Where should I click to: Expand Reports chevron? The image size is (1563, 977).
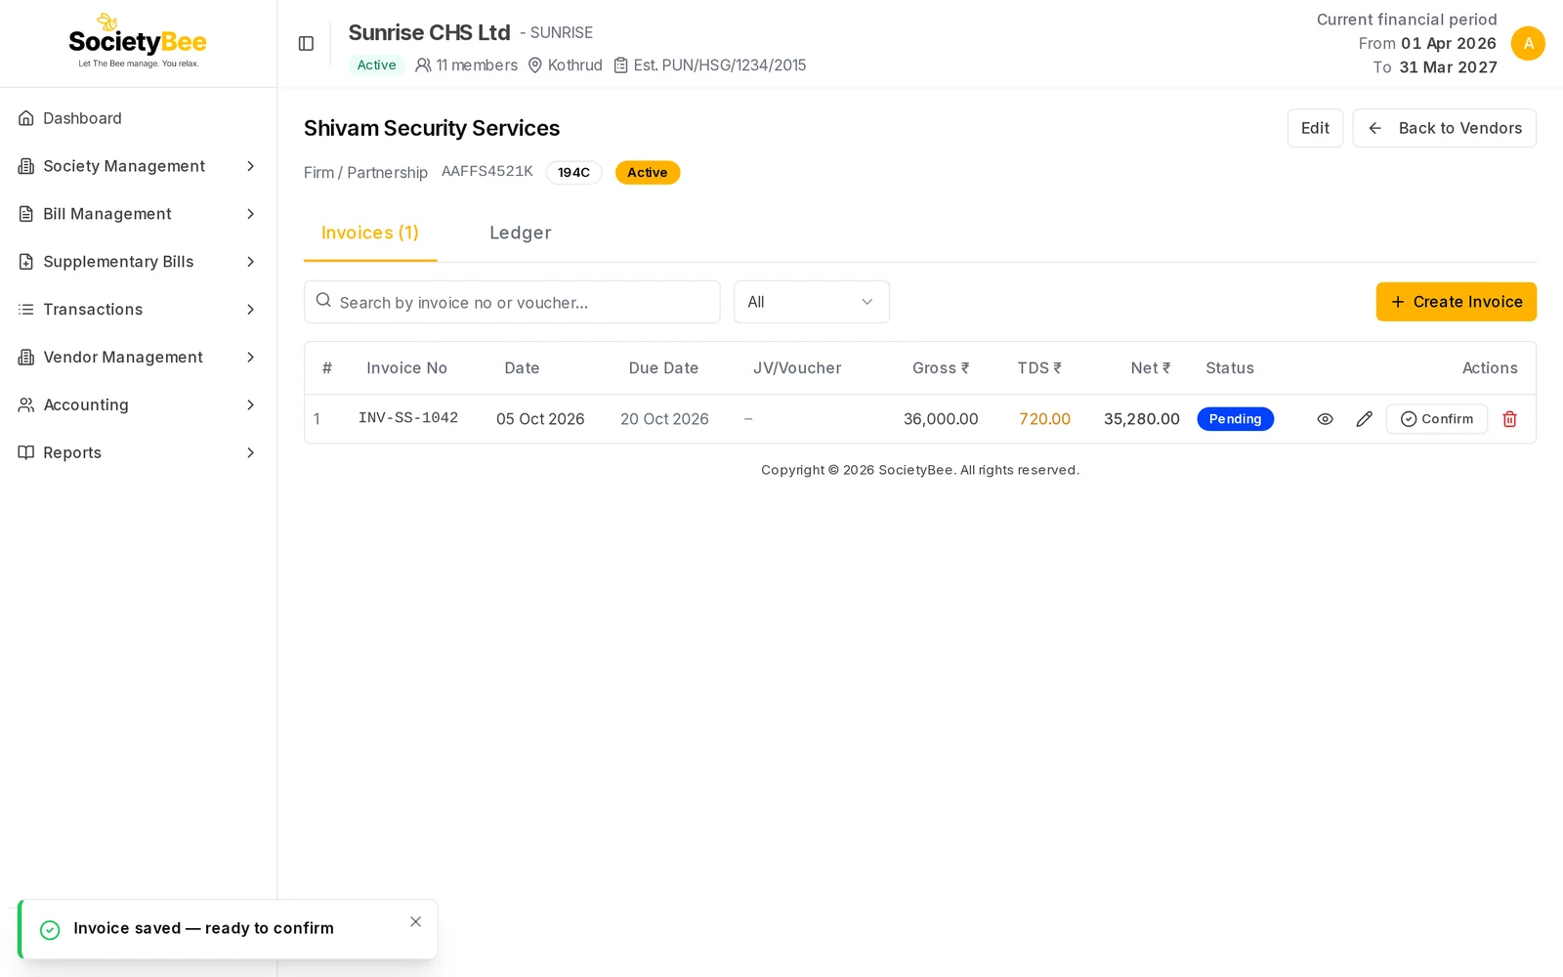pyautogui.click(x=250, y=452)
